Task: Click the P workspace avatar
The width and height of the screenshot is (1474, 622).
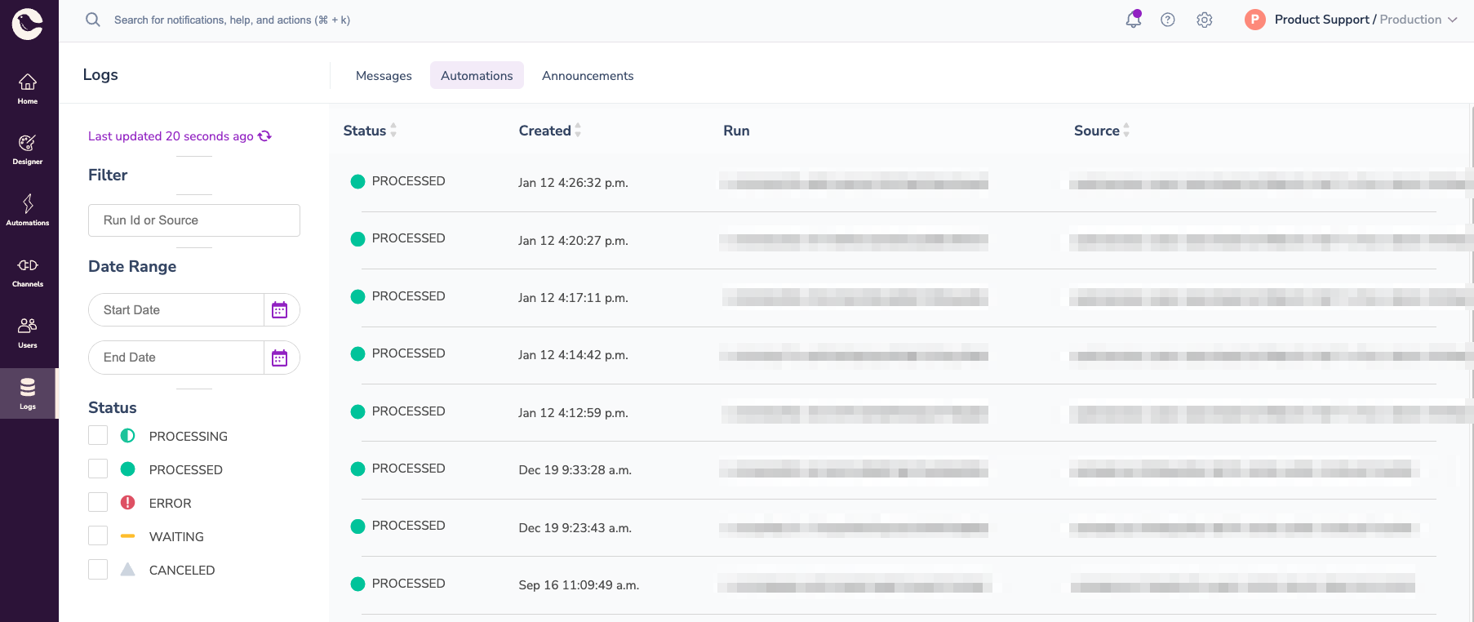Action: 1255,20
